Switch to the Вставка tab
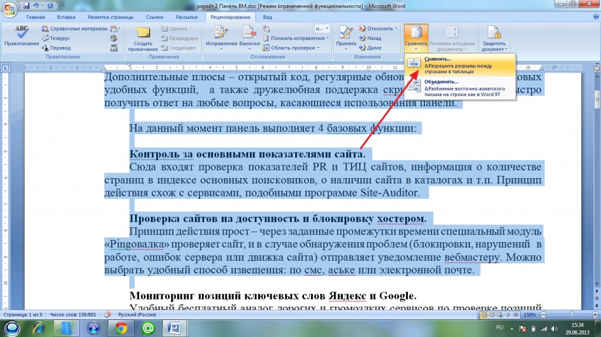This screenshot has width=601, height=337. tap(66, 17)
